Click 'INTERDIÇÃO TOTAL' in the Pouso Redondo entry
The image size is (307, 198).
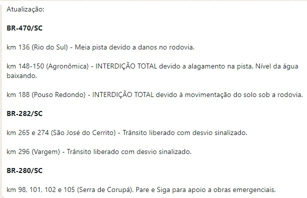pos(123,95)
